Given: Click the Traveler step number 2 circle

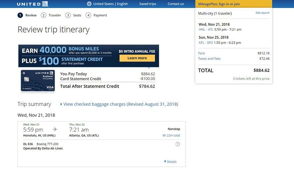Looking at the screenshot, I should tap(43, 15).
